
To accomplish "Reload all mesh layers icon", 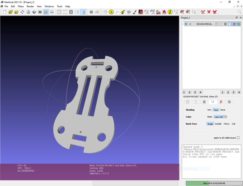I will (28, 12).
